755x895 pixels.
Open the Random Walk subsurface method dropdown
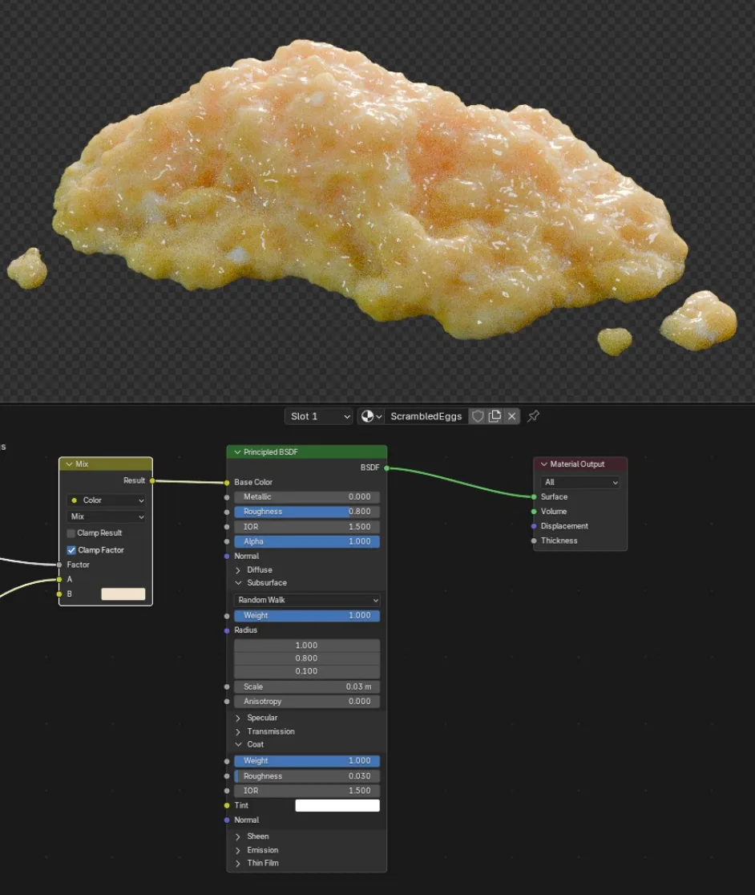307,600
